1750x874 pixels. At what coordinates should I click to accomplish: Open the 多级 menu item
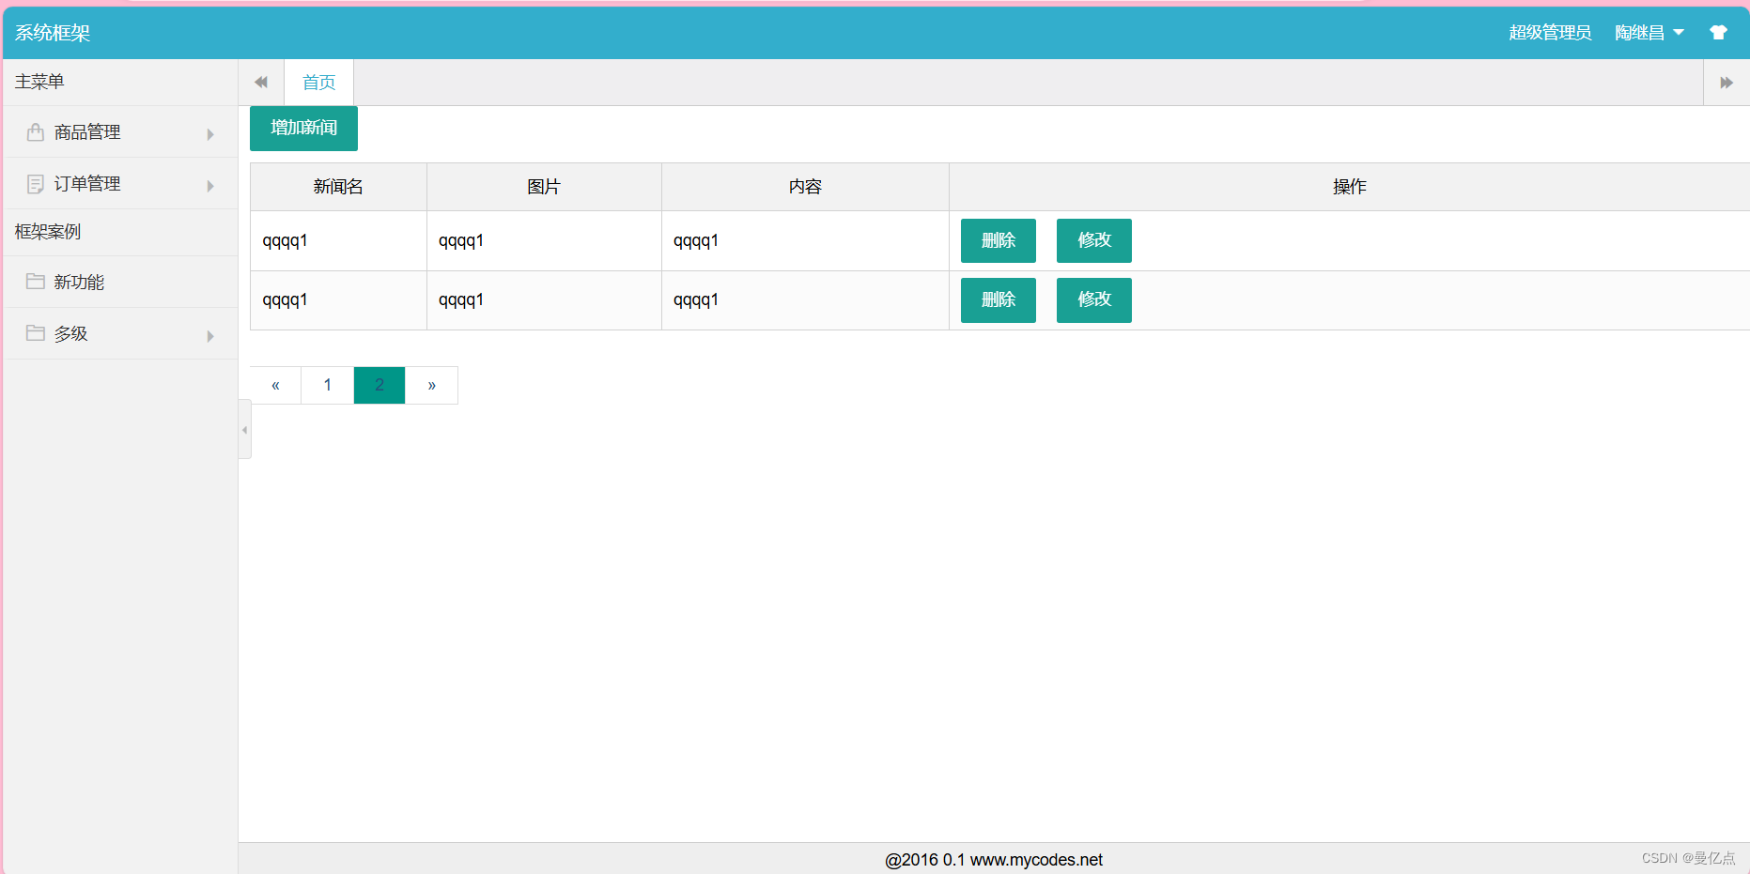coord(120,333)
